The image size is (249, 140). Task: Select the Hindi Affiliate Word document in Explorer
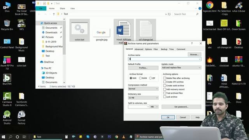click(124, 31)
